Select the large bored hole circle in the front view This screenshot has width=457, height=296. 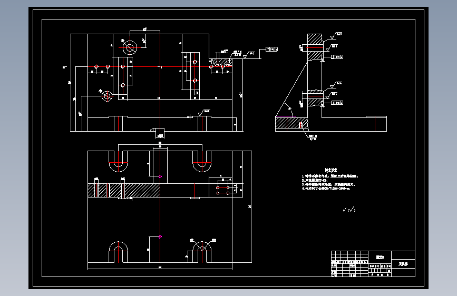tap(130, 47)
